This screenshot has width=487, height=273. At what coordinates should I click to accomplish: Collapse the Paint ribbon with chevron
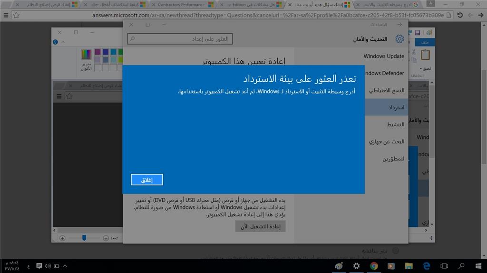pos(63,42)
